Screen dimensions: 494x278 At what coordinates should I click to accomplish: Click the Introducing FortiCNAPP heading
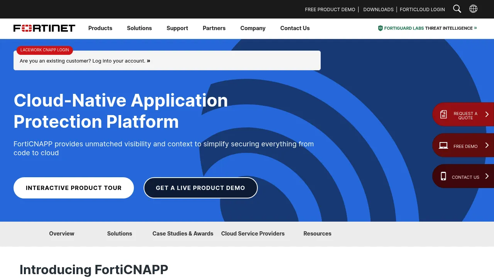[x=94, y=270]
